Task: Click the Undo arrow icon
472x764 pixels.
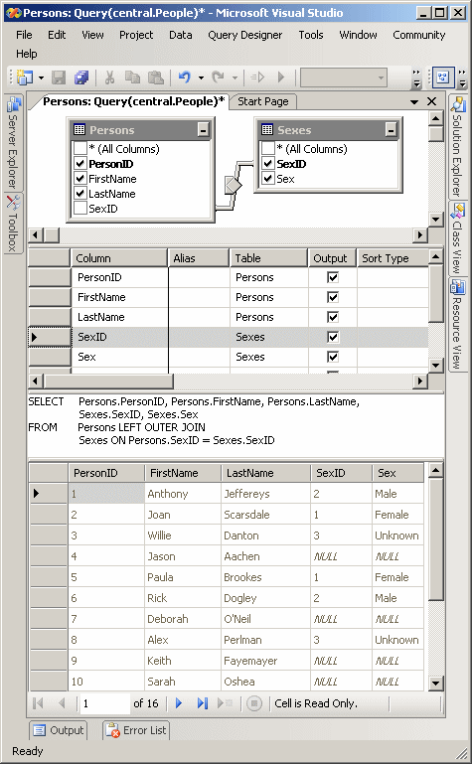Action: tap(184, 76)
